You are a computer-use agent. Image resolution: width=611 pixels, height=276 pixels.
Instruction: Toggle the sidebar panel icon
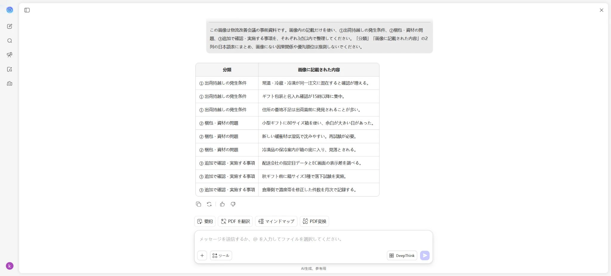(x=27, y=10)
